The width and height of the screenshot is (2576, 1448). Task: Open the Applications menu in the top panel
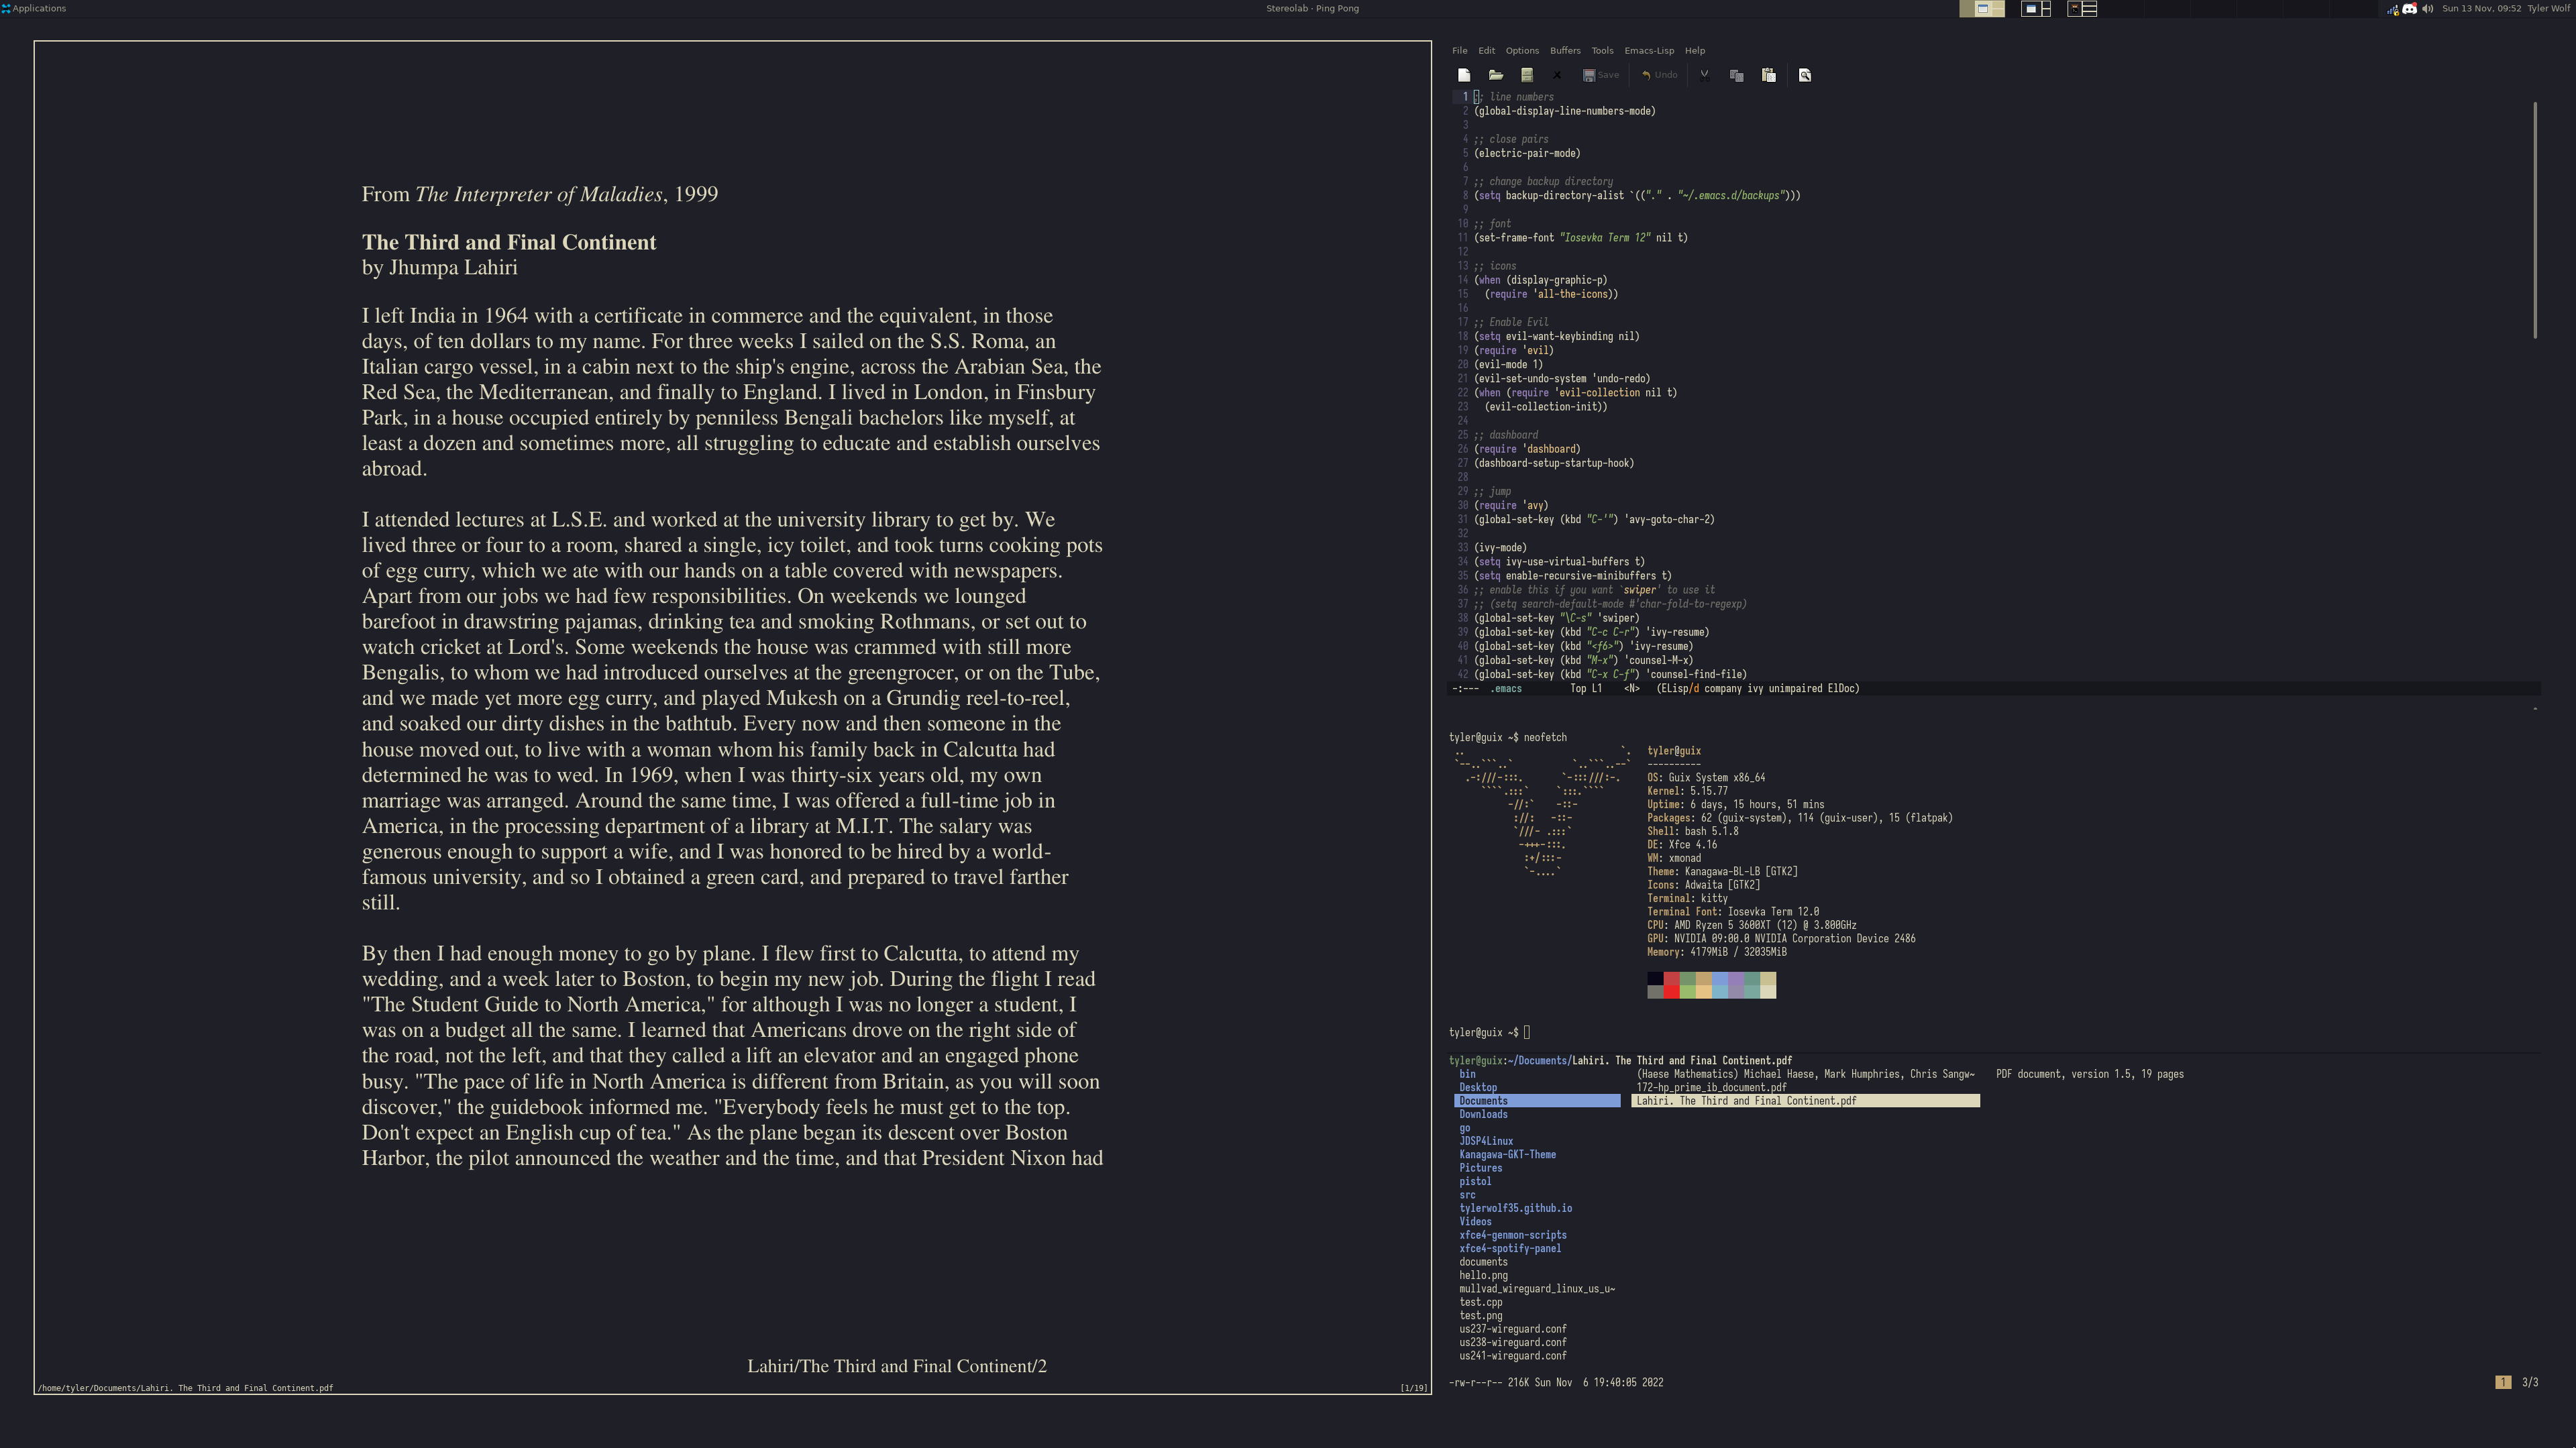(x=34, y=8)
